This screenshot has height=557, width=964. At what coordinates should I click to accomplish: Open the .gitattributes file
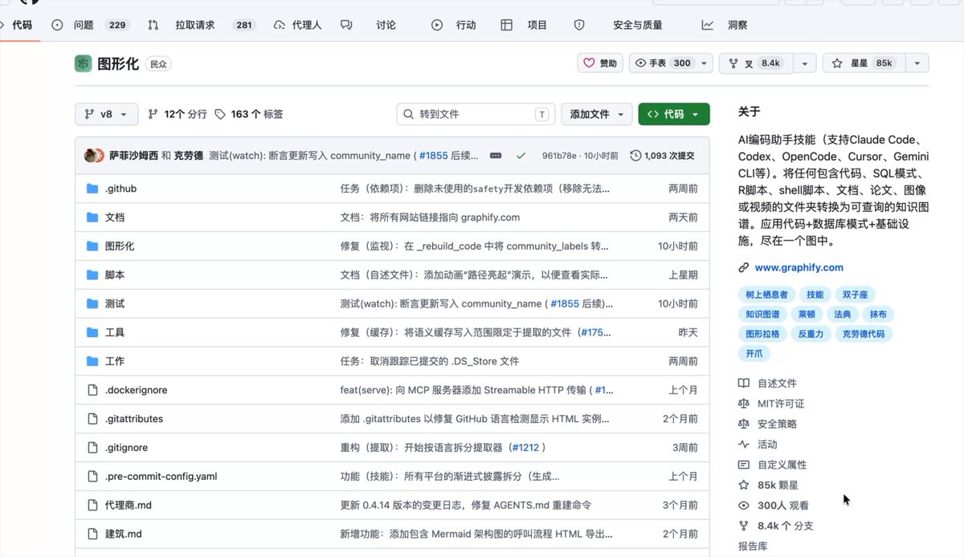(x=134, y=419)
